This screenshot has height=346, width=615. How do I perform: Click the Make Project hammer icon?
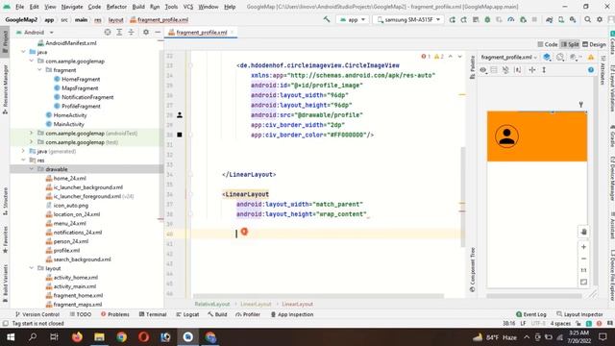[x=327, y=19]
